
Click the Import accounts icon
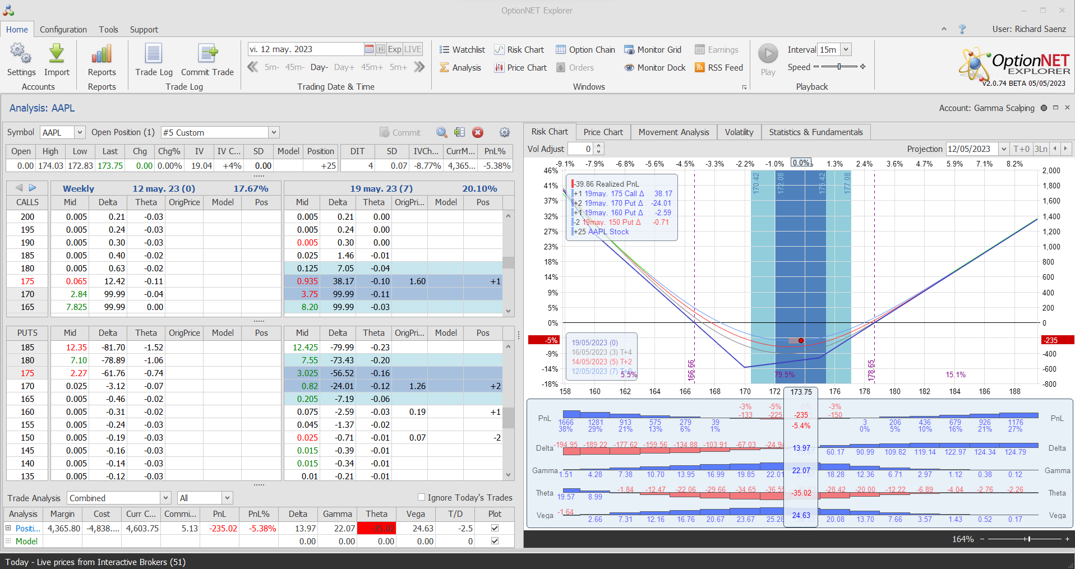click(57, 60)
